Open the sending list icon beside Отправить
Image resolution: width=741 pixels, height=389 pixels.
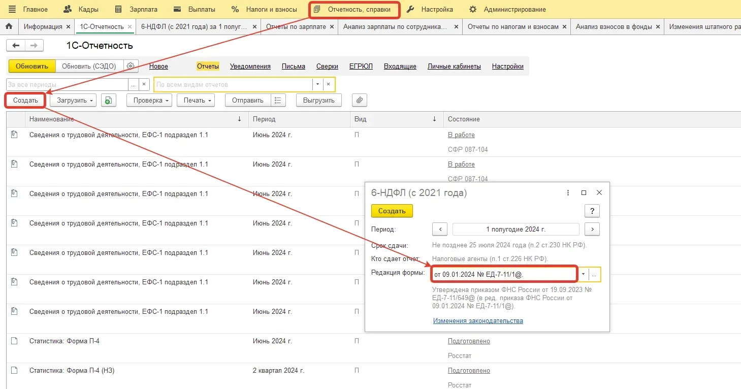coord(278,101)
